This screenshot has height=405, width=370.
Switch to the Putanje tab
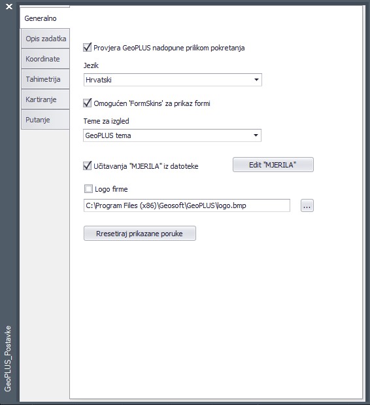pos(45,120)
